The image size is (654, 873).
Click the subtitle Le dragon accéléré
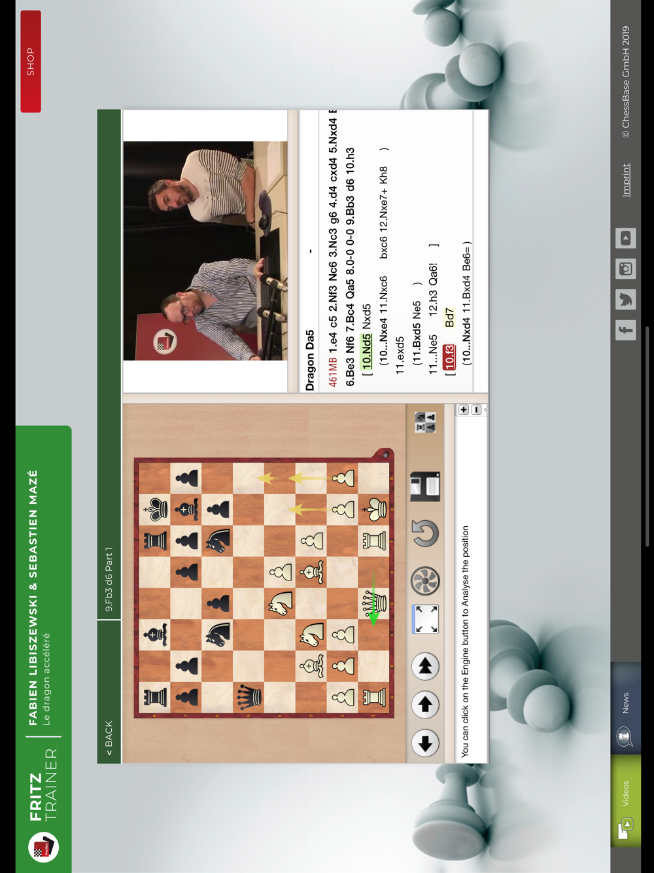[x=47, y=679]
